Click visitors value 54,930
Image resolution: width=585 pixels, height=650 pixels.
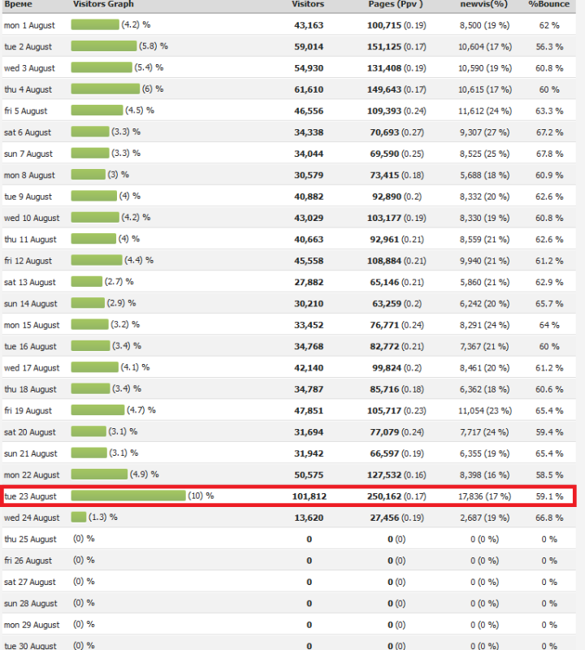309,68
